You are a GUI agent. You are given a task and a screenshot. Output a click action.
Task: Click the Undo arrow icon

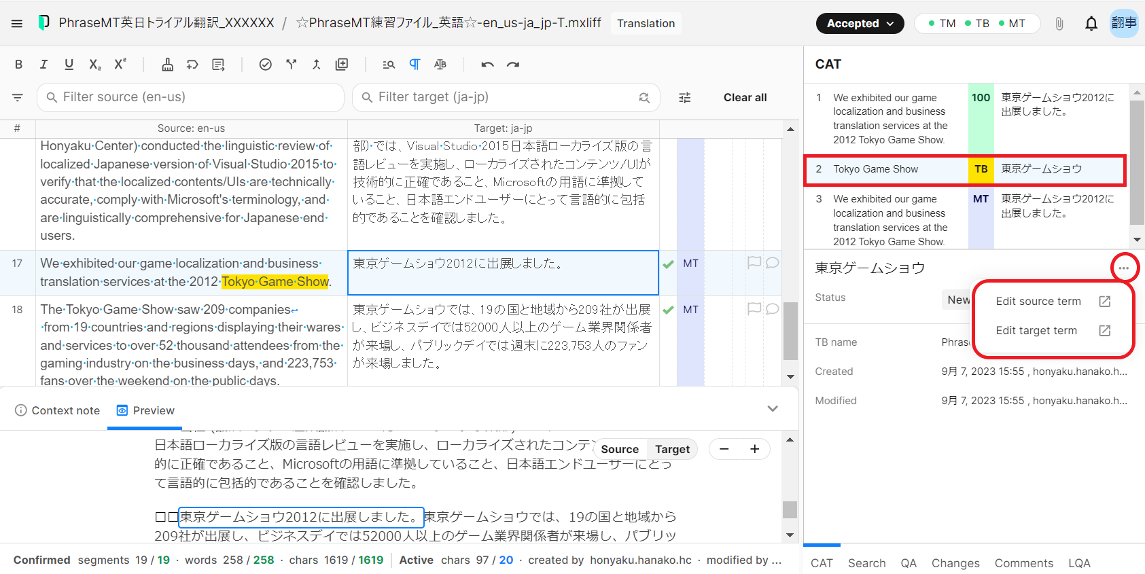pos(487,65)
